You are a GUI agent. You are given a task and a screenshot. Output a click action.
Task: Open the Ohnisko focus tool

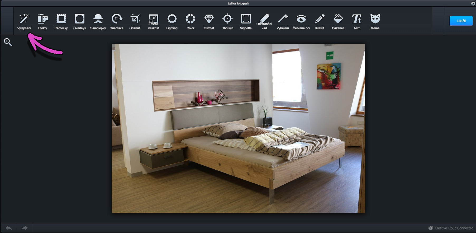pyautogui.click(x=227, y=22)
